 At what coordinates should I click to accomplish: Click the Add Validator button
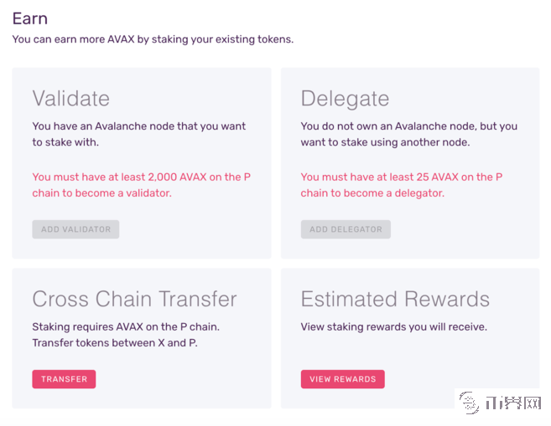(x=75, y=229)
